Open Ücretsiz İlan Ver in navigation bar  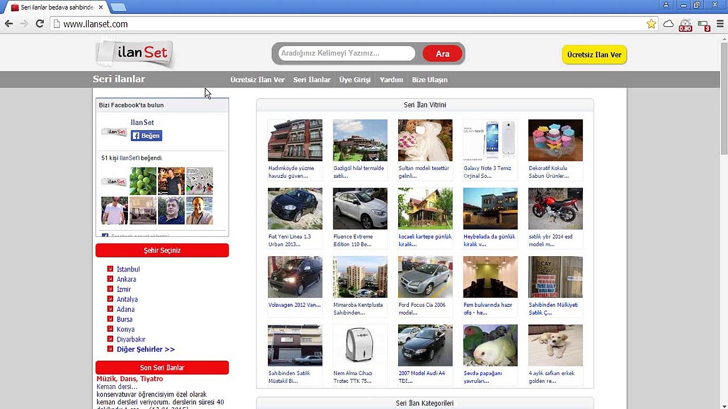pos(257,80)
